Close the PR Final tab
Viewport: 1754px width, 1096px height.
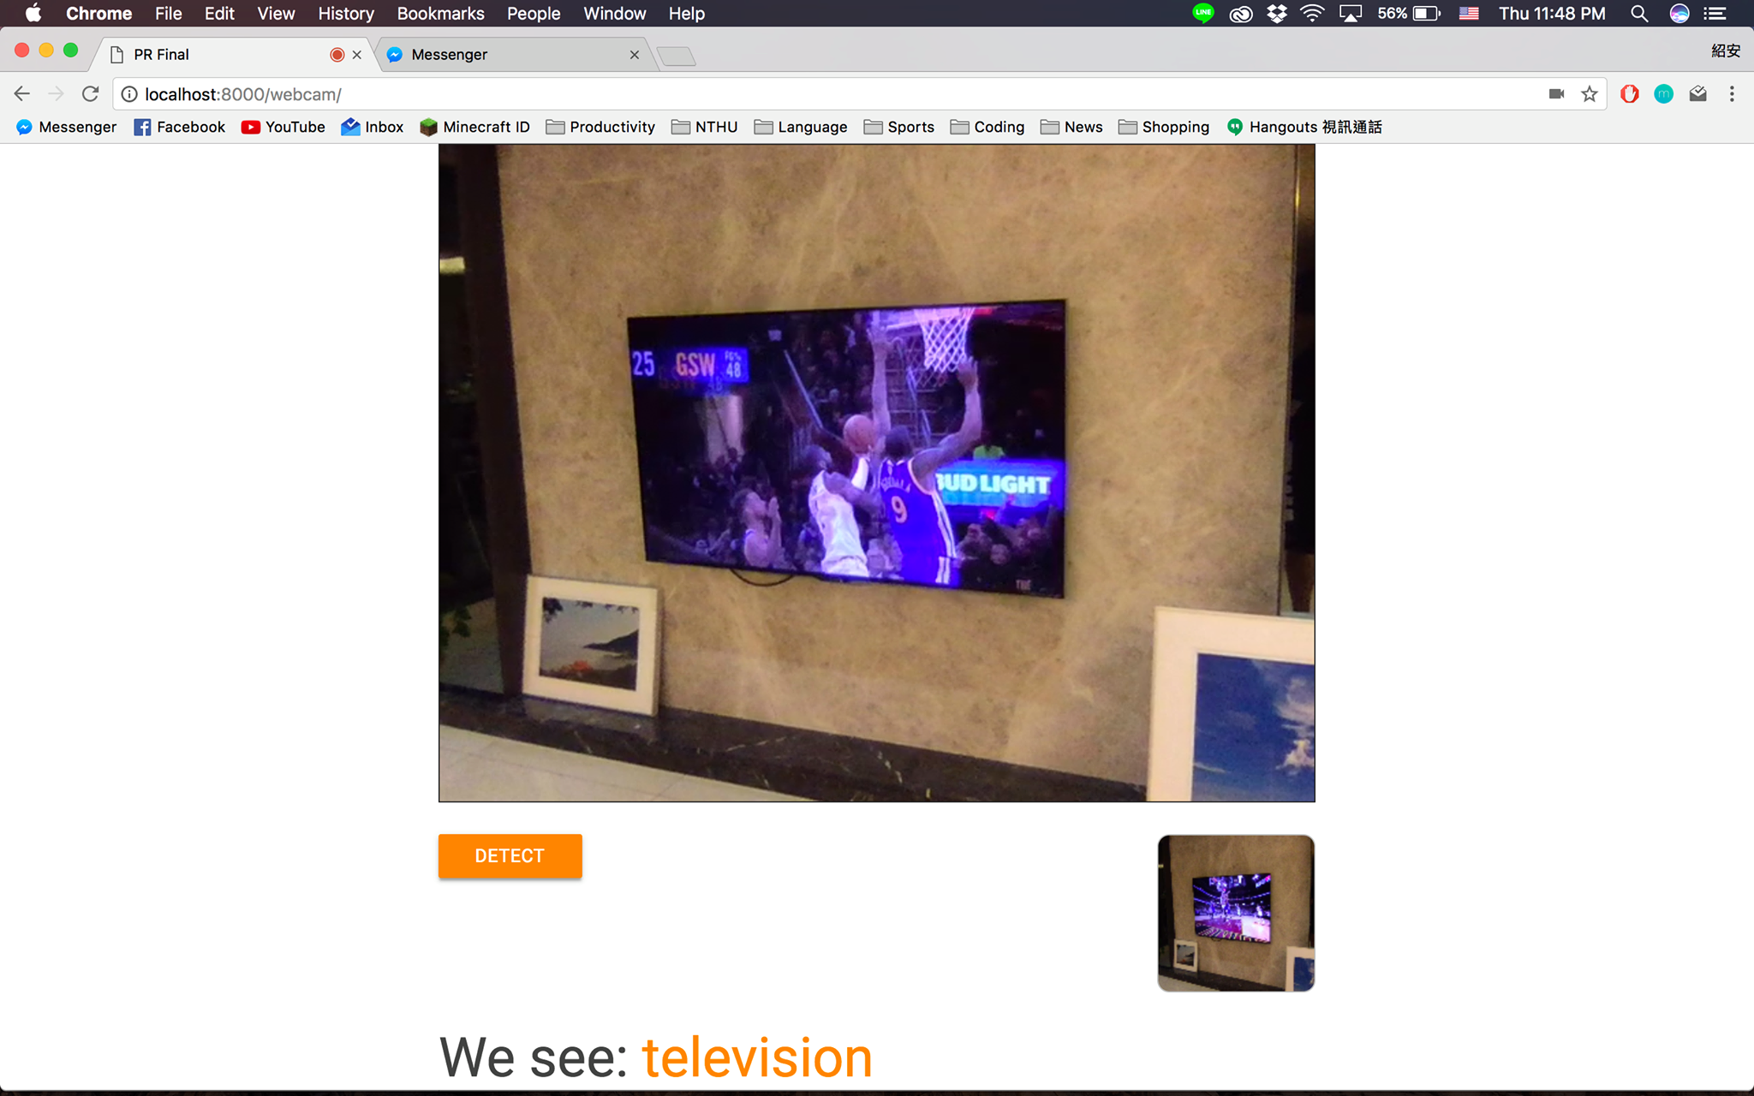357,55
